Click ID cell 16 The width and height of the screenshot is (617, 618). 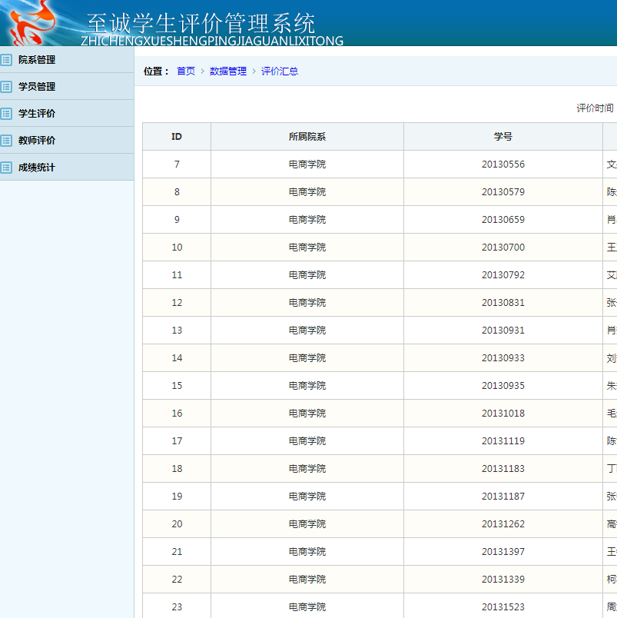coord(177,414)
